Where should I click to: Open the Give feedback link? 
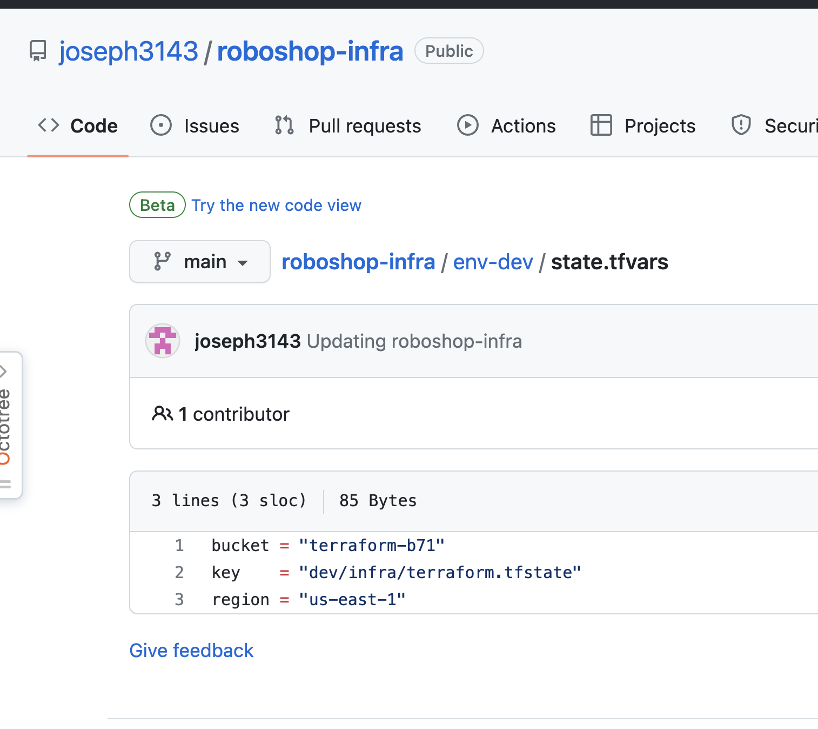(191, 650)
